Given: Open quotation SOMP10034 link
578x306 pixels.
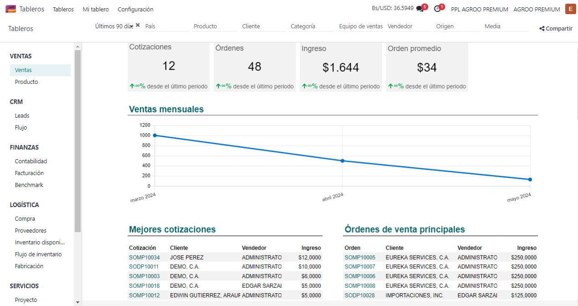Looking at the screenshot, I should click(x=144, y=257).
